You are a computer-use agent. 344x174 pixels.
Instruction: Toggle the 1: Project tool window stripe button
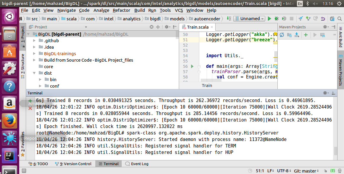22,37
